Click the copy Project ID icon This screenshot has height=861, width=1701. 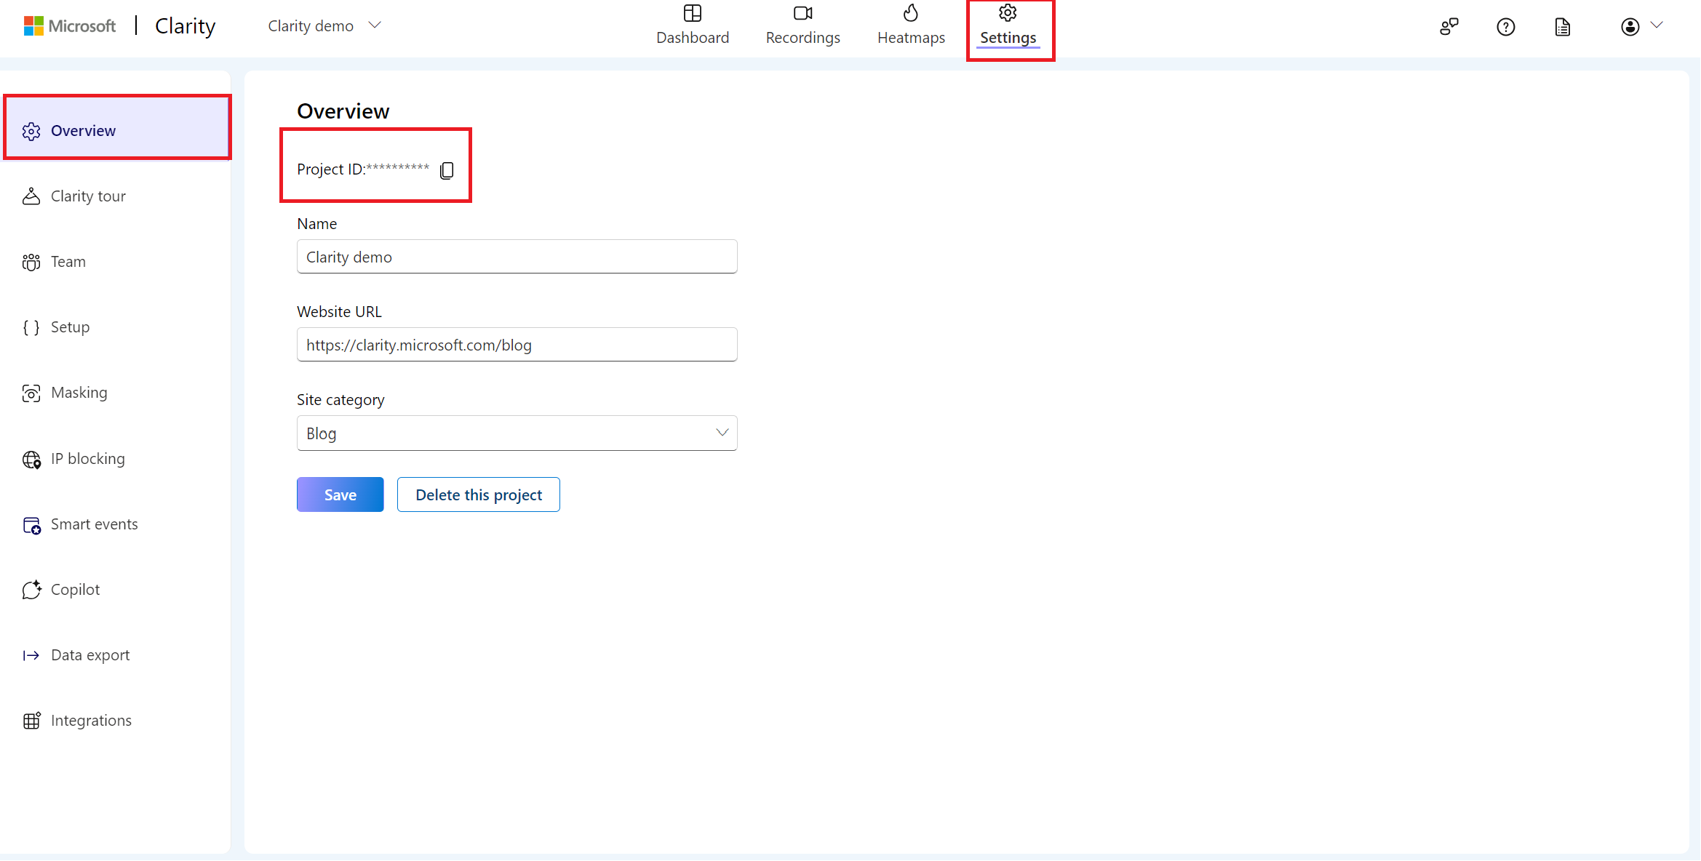pyautogui.click(x=447, y=169)
